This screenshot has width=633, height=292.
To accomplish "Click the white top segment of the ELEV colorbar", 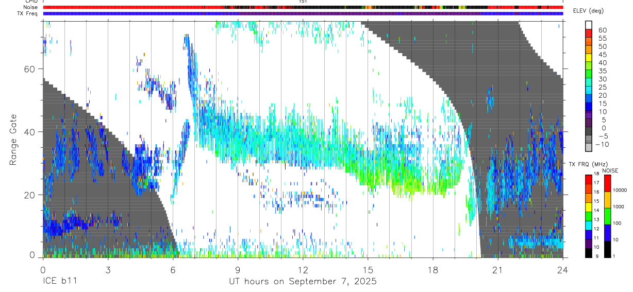I will coord(589,25).
